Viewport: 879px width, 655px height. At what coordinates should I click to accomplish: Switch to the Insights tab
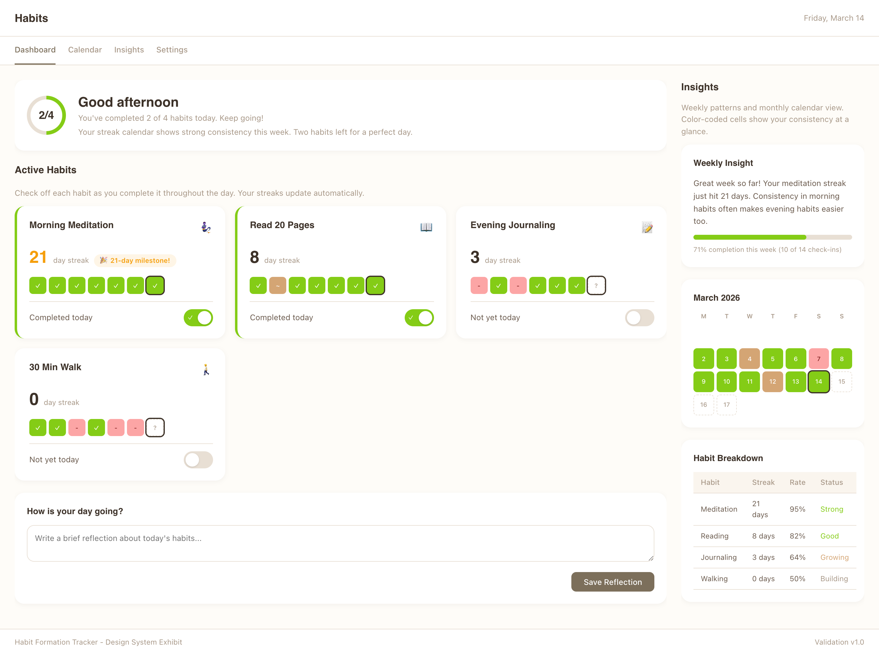point(129,50)
